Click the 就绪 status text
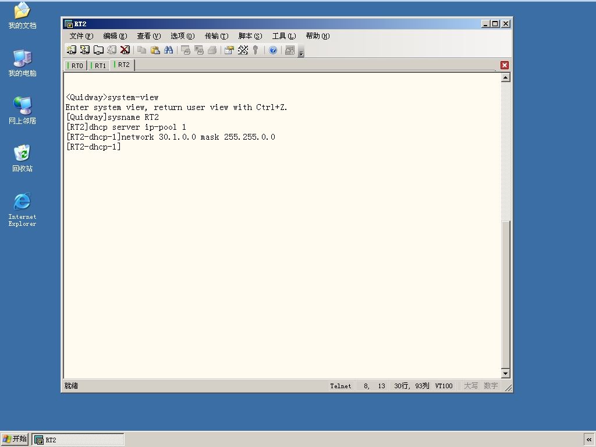Image resolution: width=596 pixels, height=447 pixels. pos(71,386)
